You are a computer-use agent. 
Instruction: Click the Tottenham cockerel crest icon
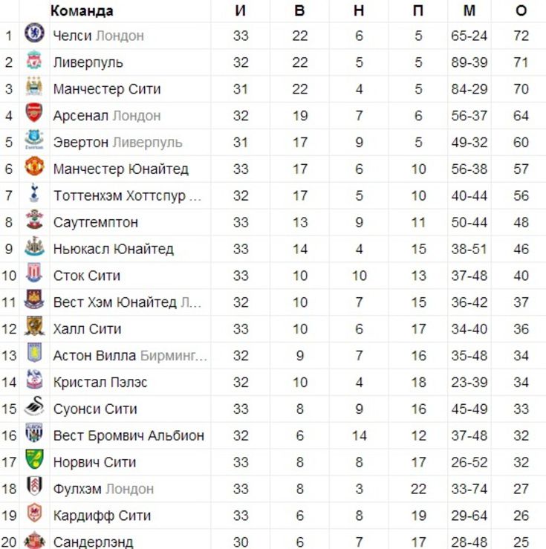pyautogui.click(x=34, y=192)
